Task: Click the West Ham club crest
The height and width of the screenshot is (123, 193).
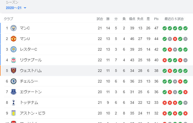Action: point(14,71)
